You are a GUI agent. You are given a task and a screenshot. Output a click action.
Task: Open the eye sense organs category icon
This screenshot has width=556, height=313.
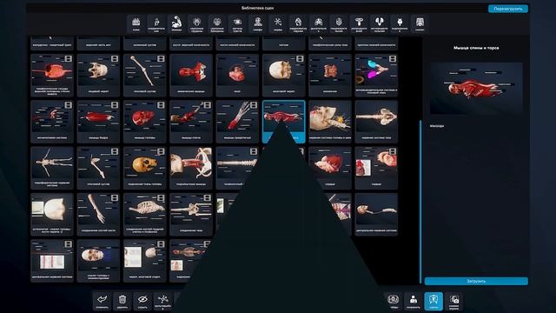(237, 24)
